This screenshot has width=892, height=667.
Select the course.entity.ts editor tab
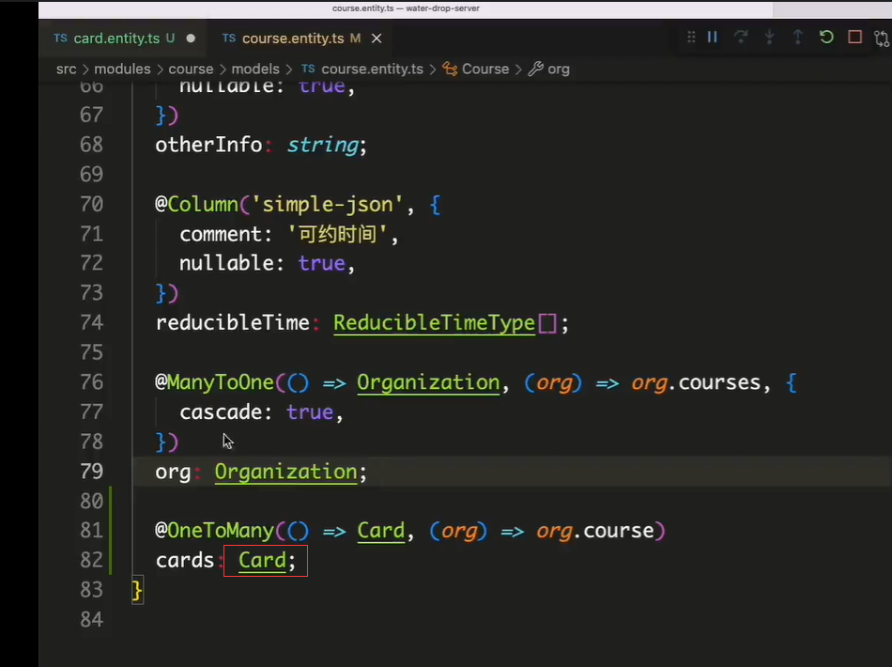[x=293, y=39]
